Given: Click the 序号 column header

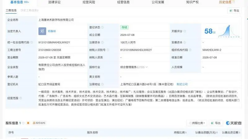Looking at the screenshot, I should [11, 133].
